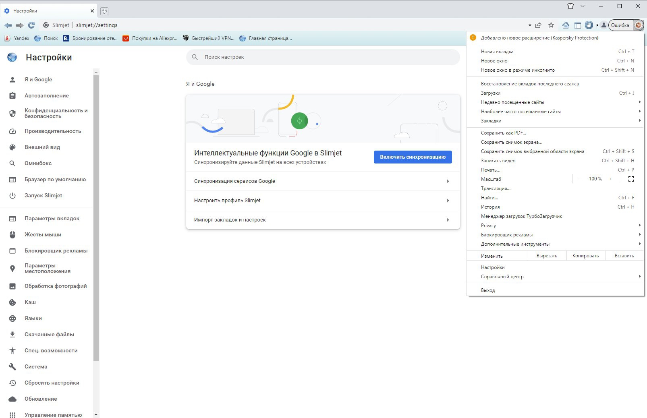Click the Kaspersky Protection extension notification
Image resolution: width=647 pixels, height=418 pixels.
click(555, 38)
